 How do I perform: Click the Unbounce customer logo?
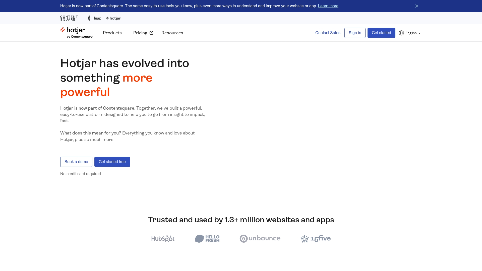[260, 239]
